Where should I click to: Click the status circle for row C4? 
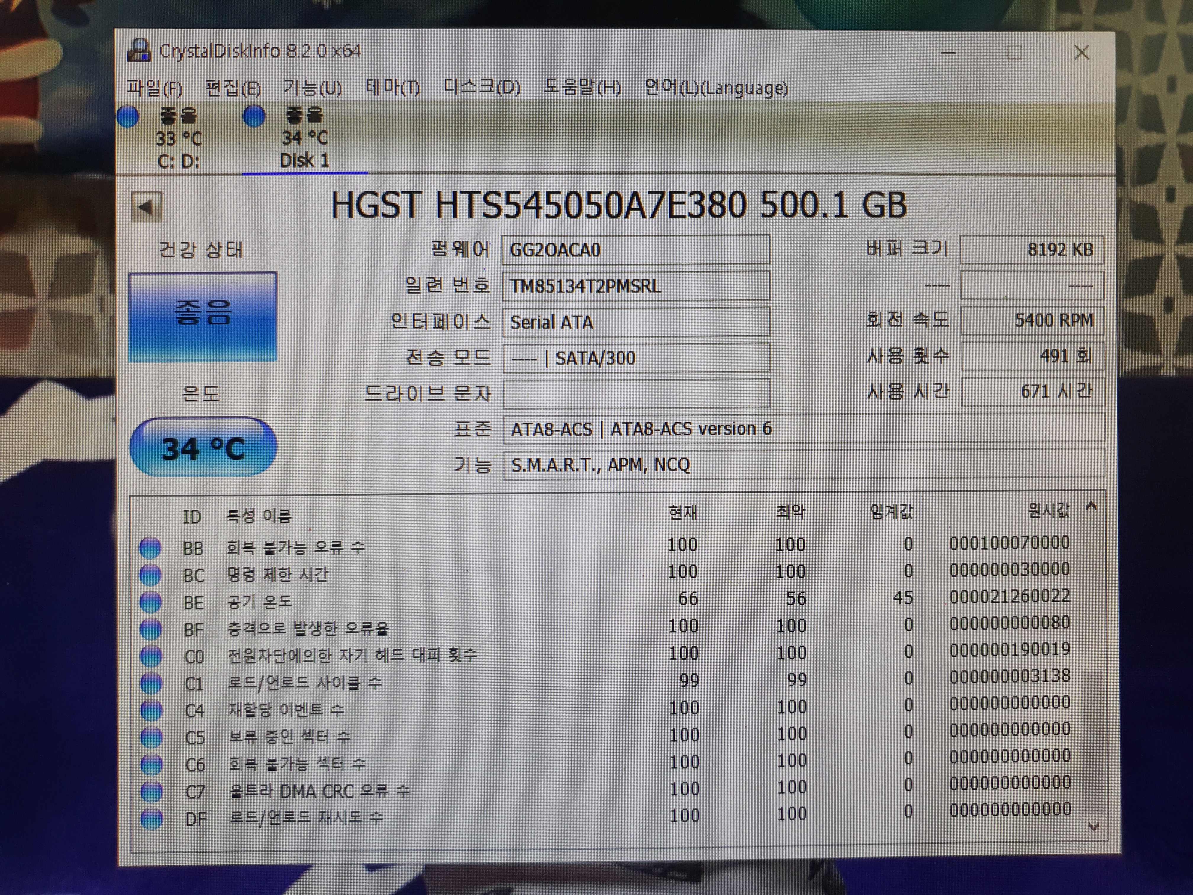tap(151, 710)
